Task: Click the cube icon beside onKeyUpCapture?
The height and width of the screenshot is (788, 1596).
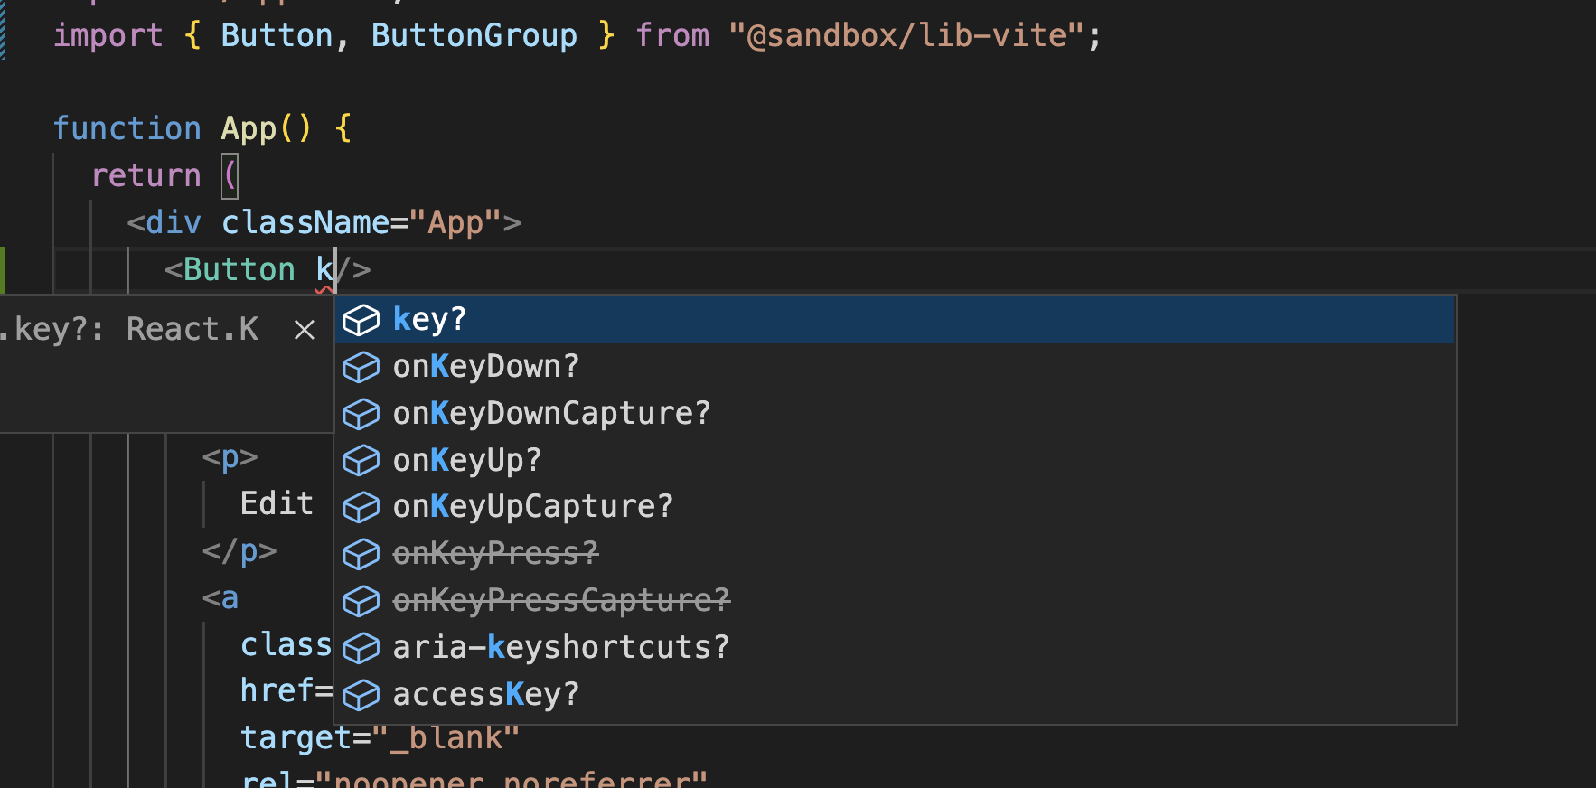Action: (361, 507)
